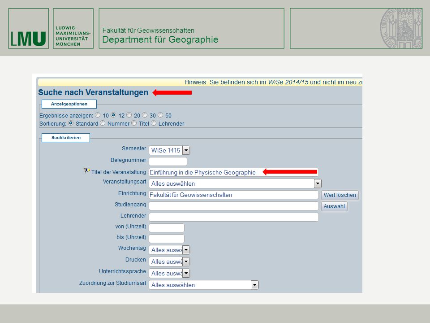The width and height of the screenshot is (430, 323).
Task: Click the LMU logo
Action: 29,29
